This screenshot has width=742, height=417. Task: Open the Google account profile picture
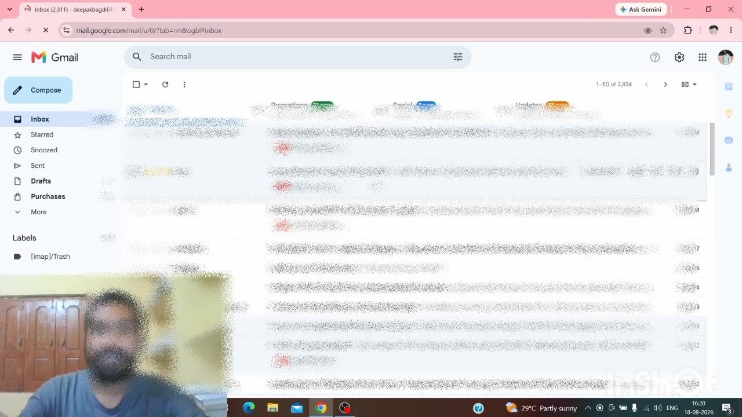pyautogui.click(x=726, y=57)
